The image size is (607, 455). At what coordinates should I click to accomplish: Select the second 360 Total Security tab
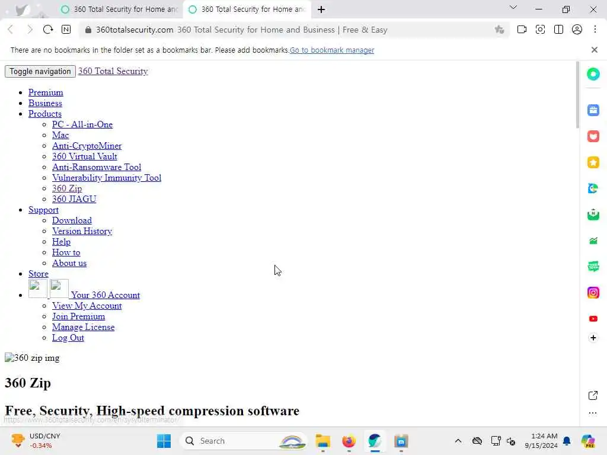pos(247,9)
